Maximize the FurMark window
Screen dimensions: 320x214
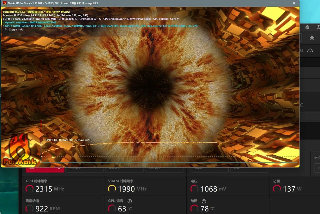pyautogui.click(x=283, y=3)
